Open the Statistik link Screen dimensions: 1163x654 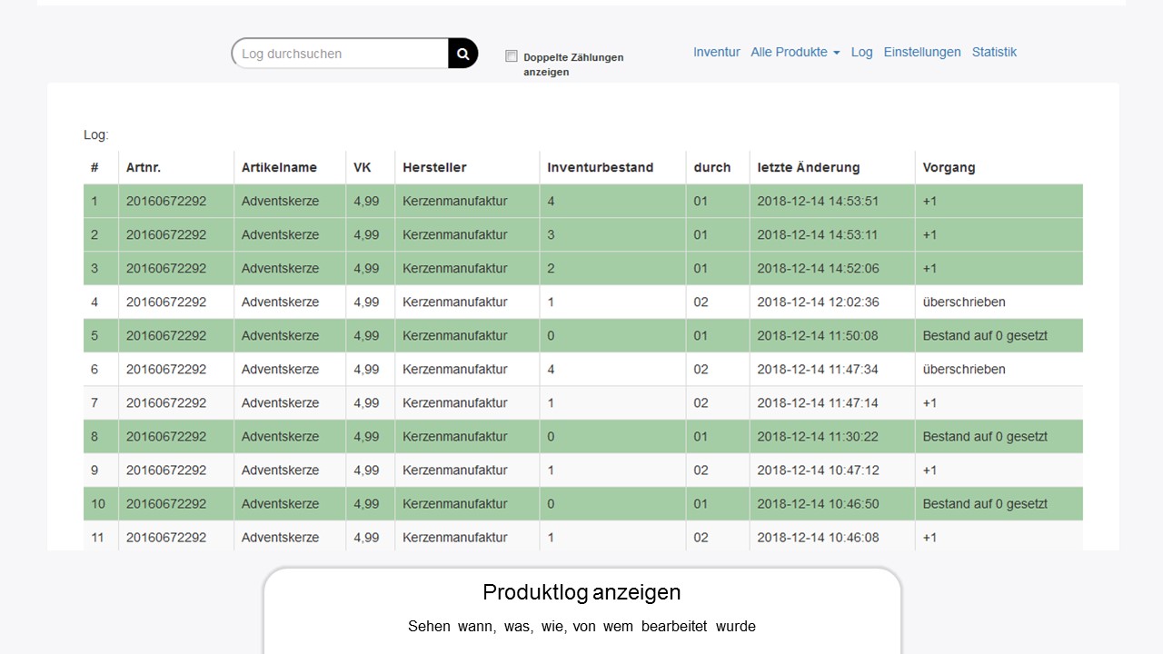tap(994, 53)
